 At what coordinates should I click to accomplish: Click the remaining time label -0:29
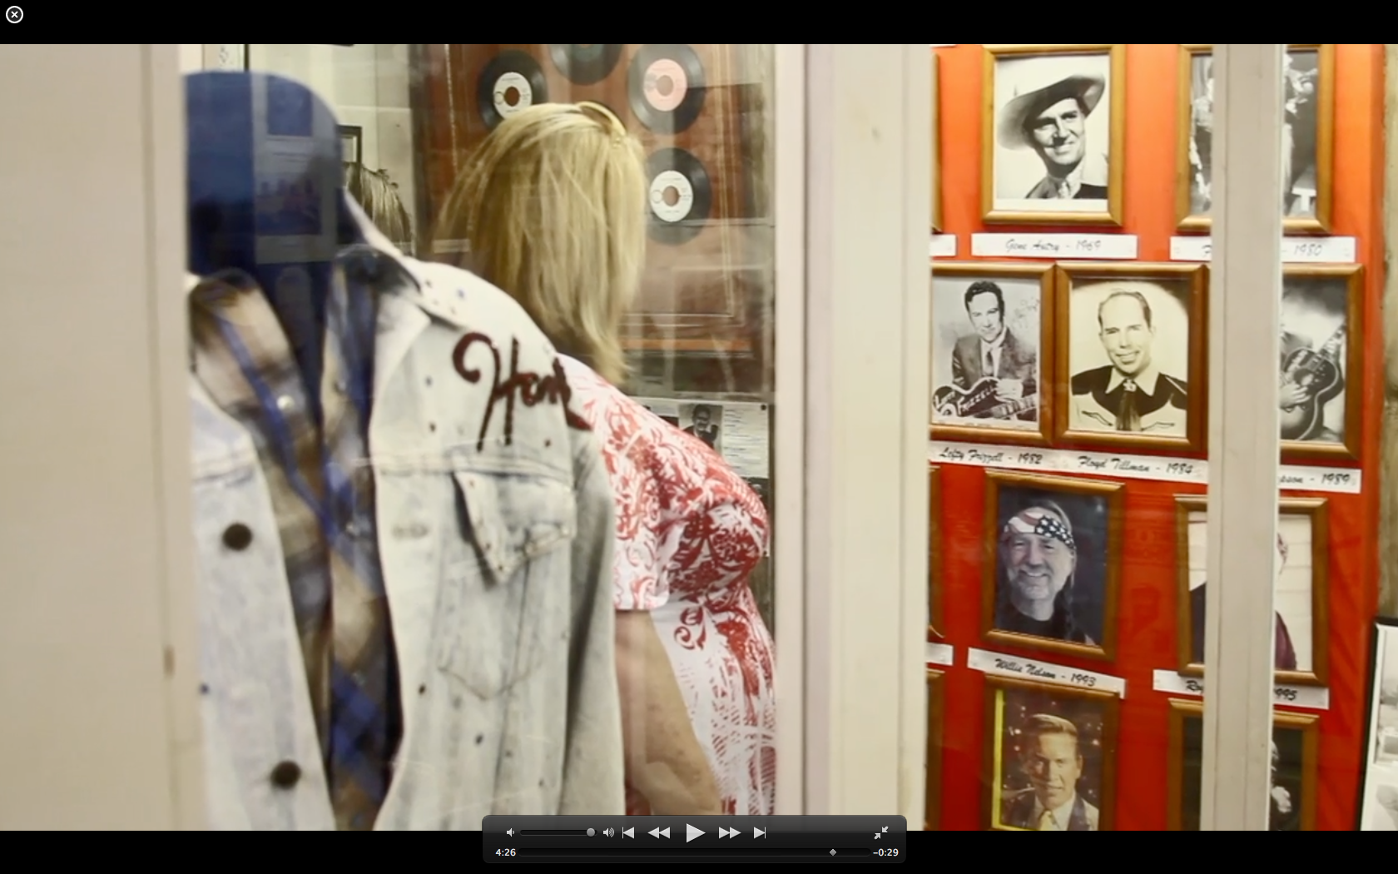coord(885,852)
